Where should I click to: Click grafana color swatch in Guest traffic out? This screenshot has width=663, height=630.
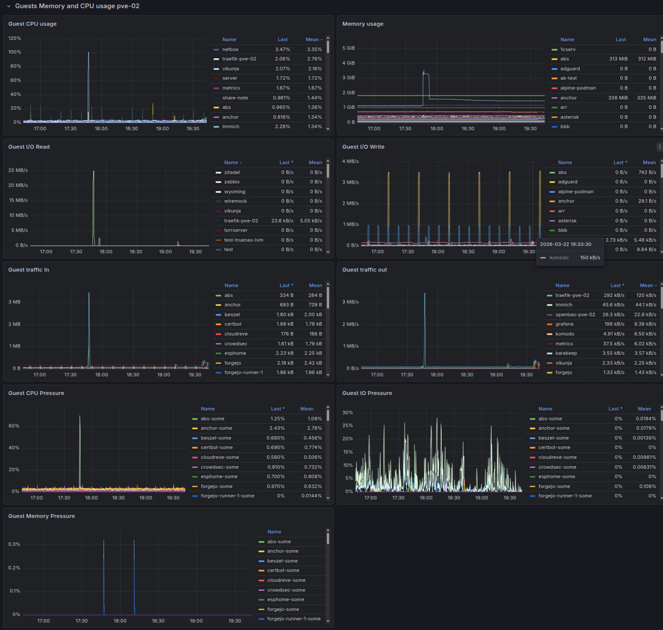pos(550,324)
